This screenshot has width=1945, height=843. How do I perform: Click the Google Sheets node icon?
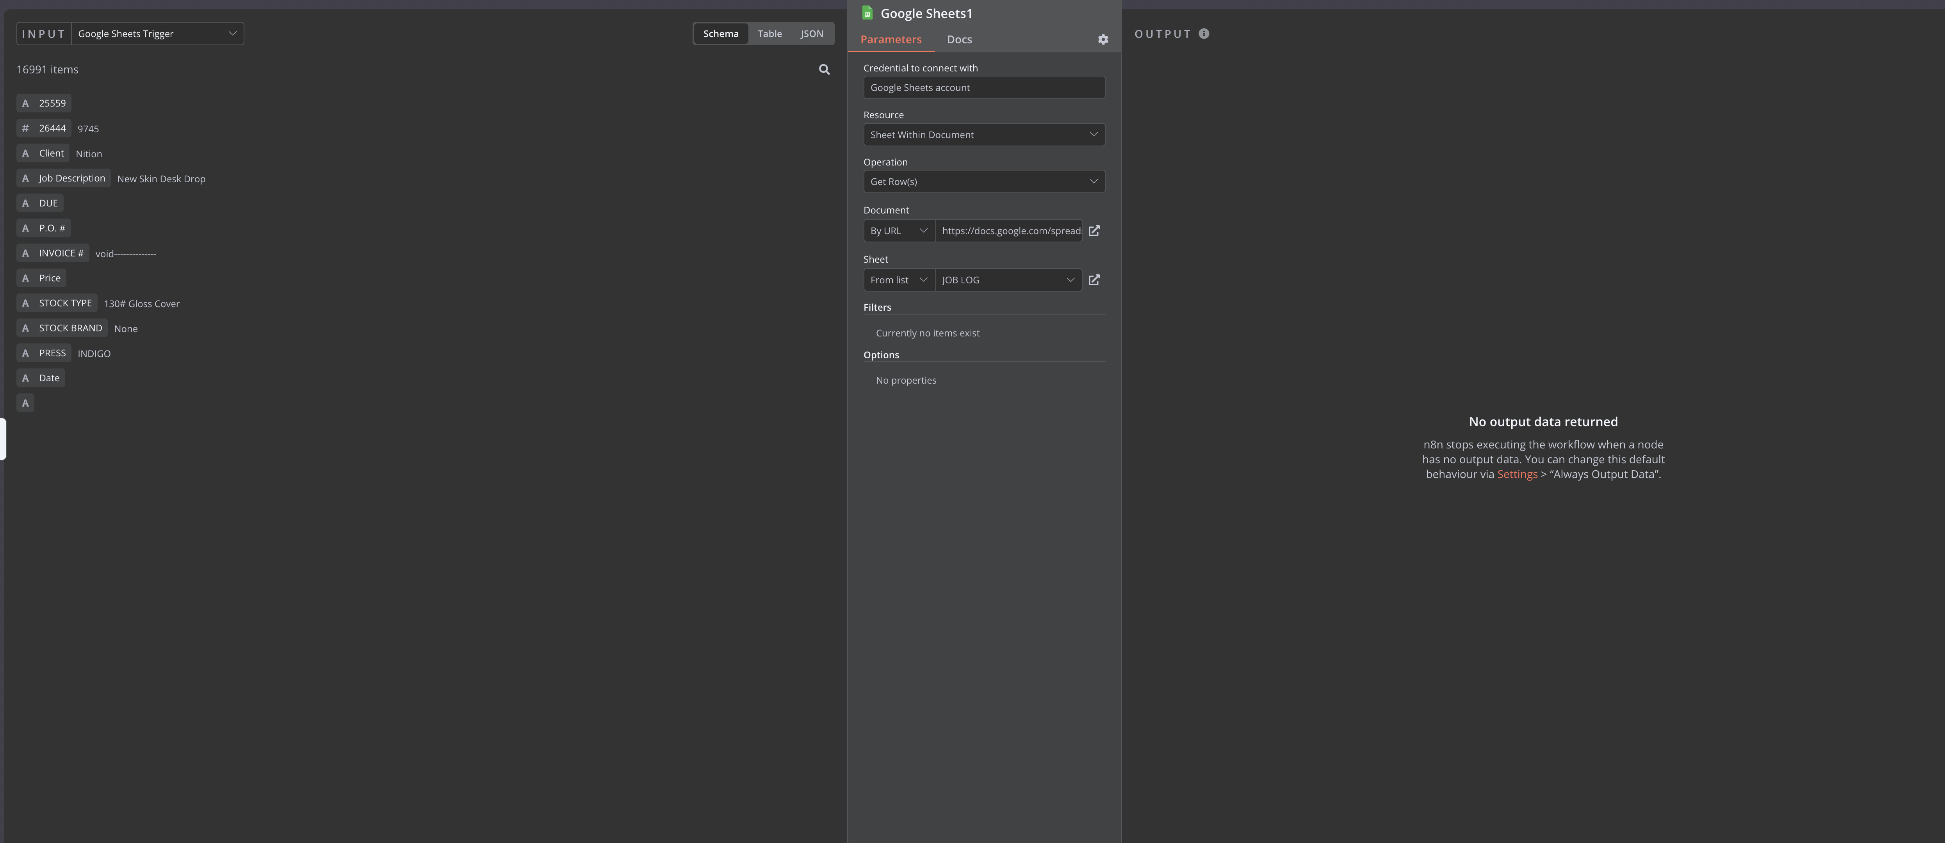pos(867,13)
